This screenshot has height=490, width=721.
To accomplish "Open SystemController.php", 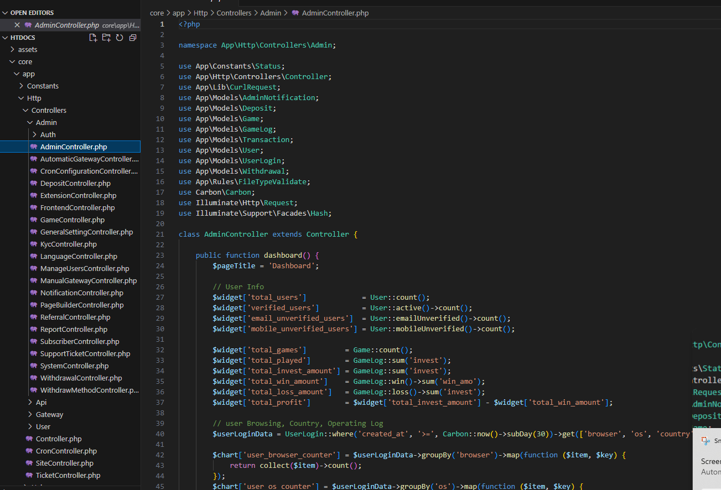I will [x=75, y=366].
